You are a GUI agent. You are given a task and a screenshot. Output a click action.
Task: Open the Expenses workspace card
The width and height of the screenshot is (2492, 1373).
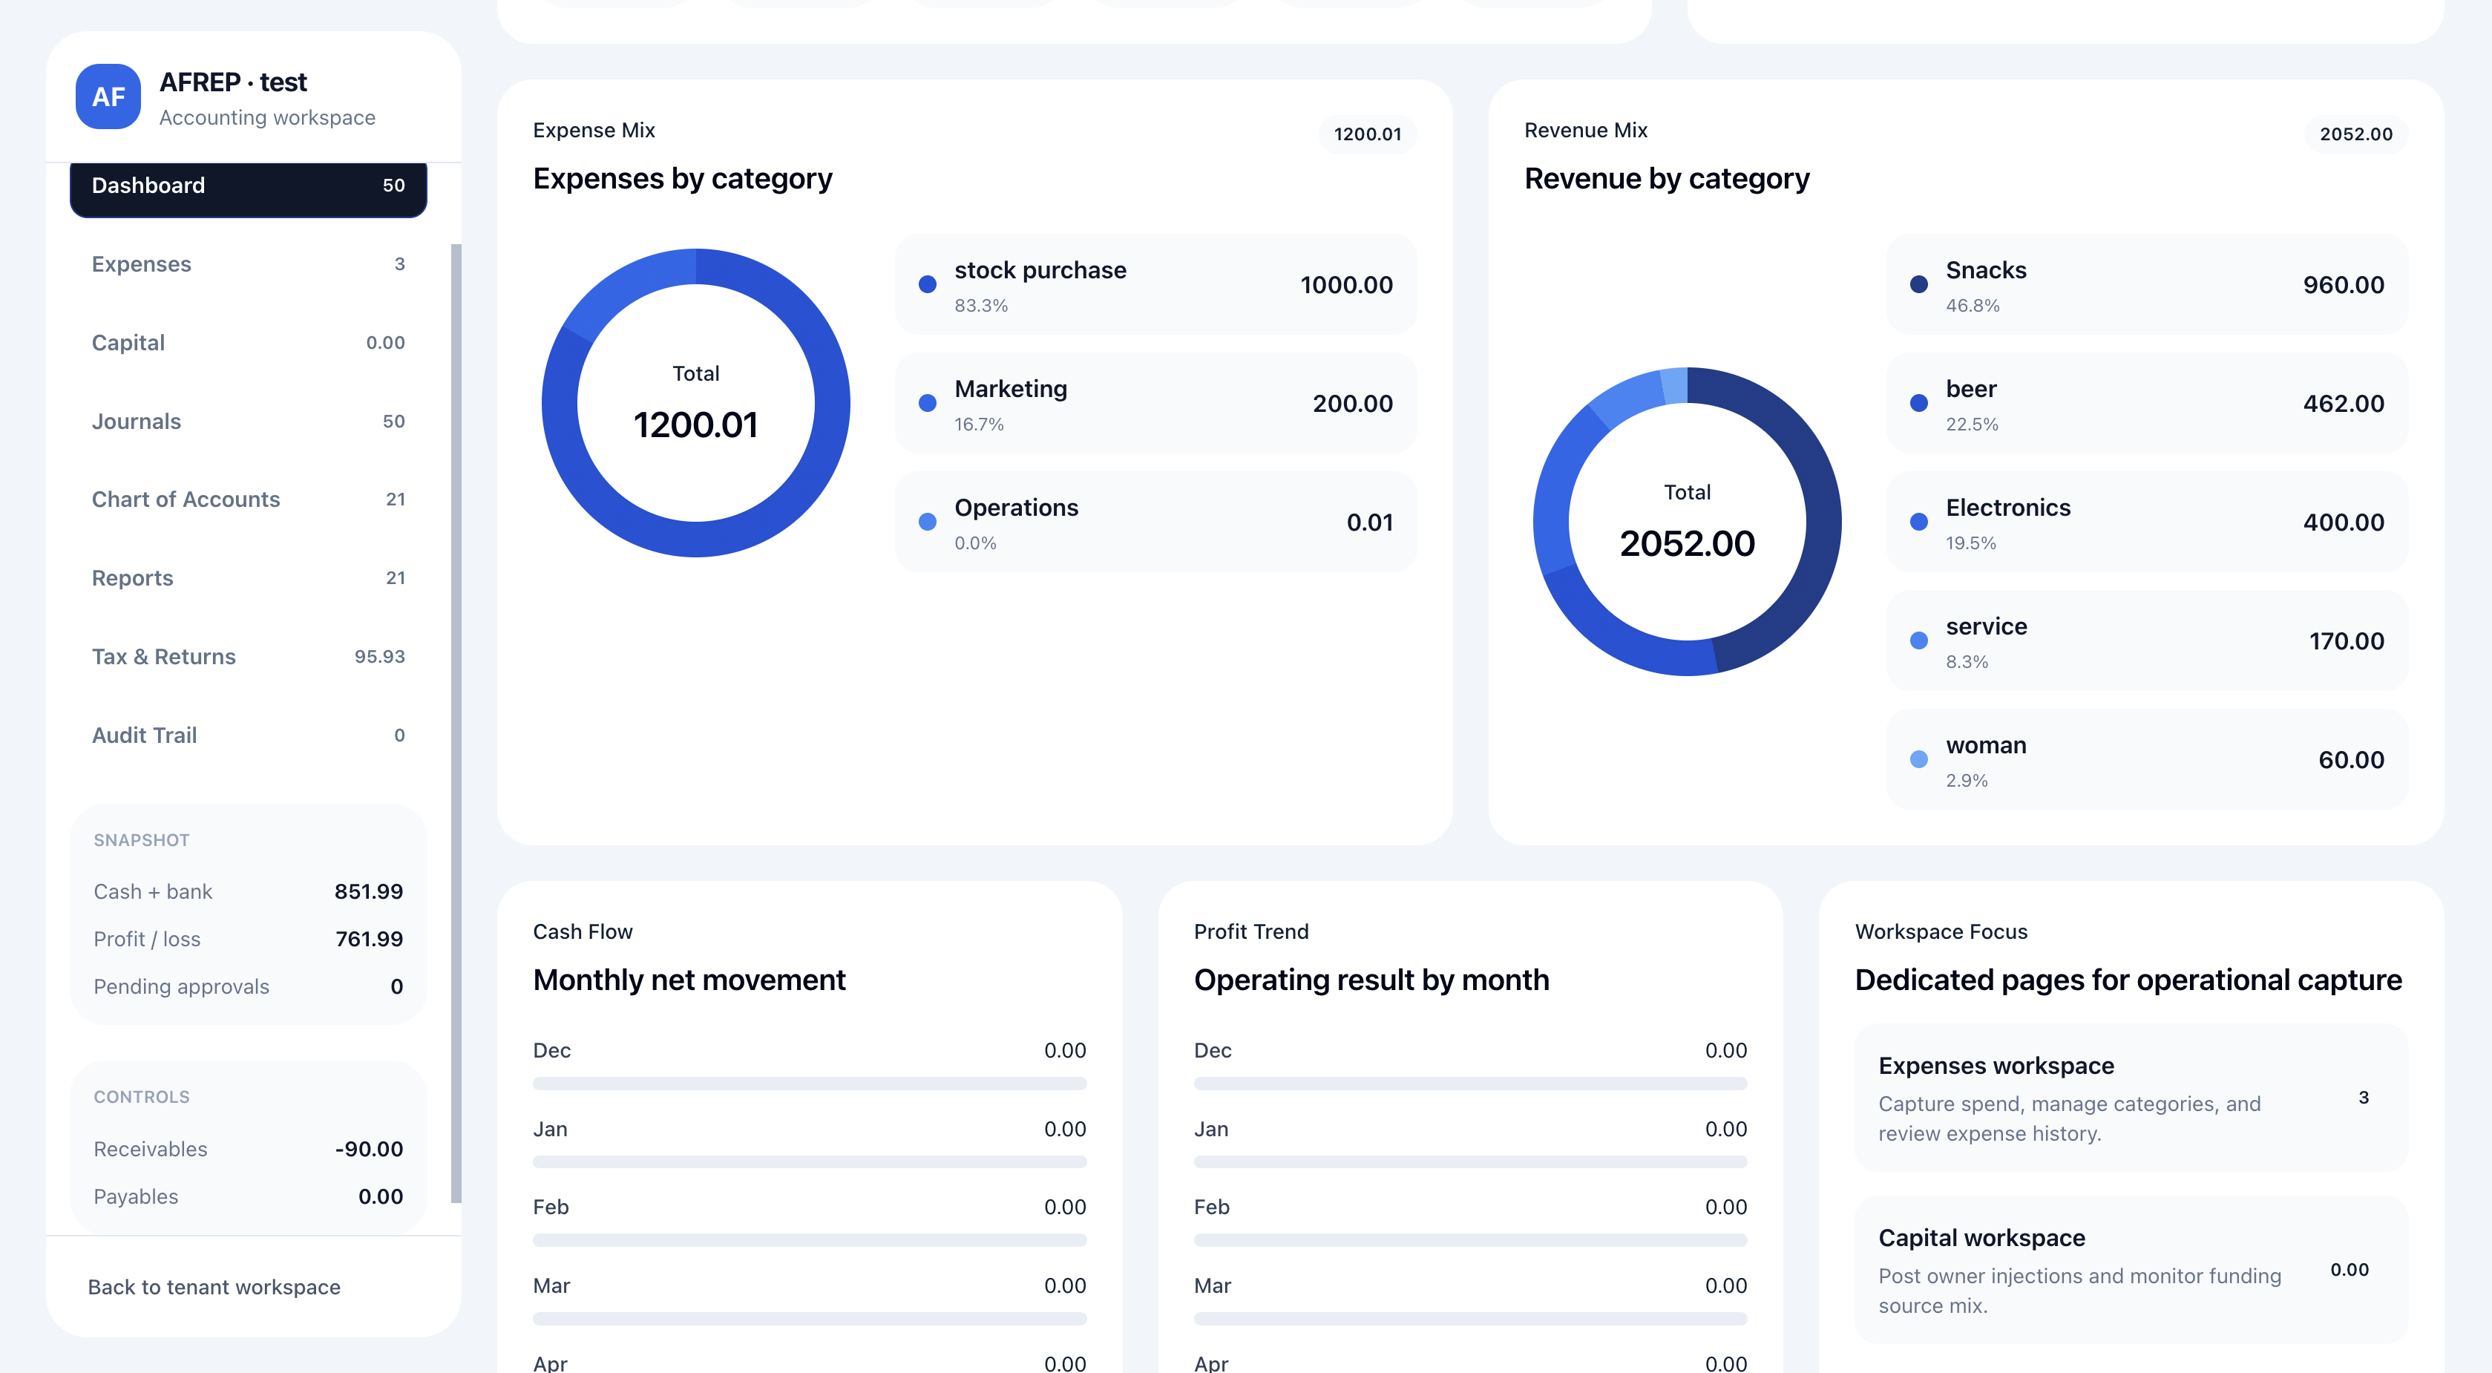(2130, 1098)
